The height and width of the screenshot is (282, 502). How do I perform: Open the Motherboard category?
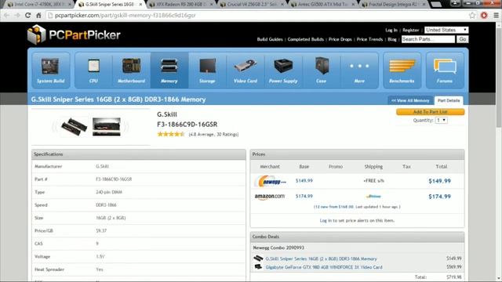pos(131,70)
